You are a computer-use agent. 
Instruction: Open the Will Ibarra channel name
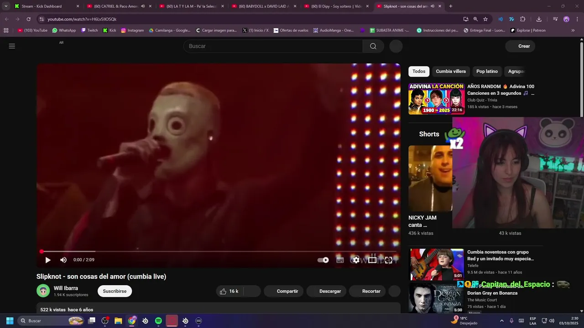[x=66, y=288]
